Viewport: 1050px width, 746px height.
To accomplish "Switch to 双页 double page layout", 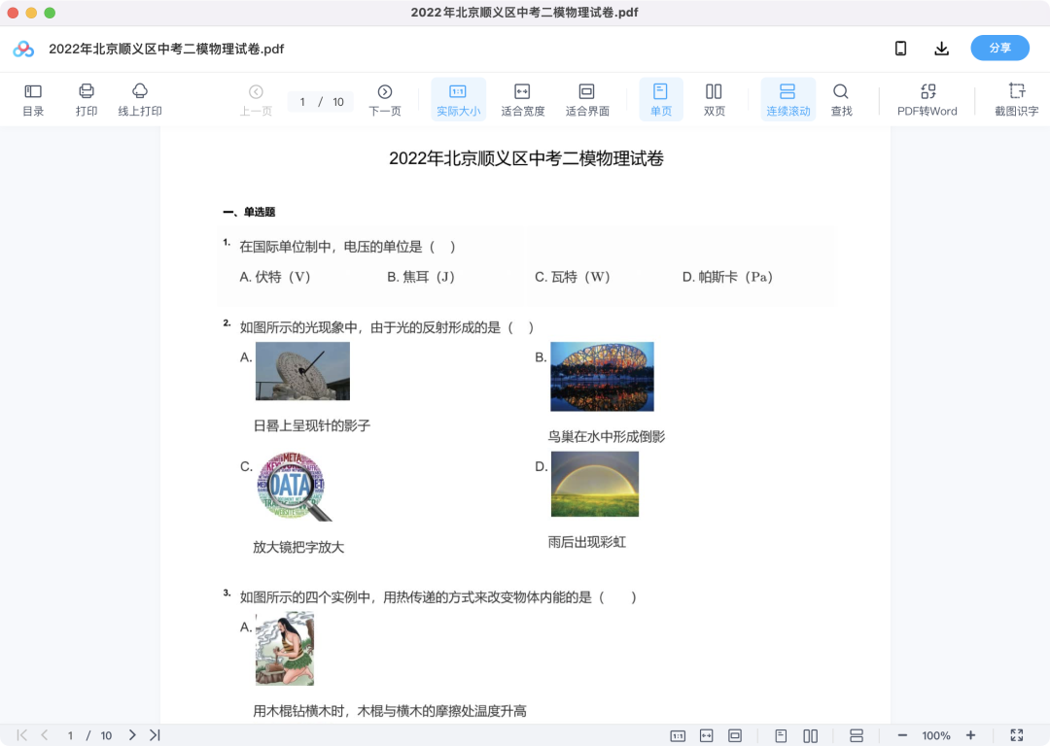I will [x=714, y=100].
